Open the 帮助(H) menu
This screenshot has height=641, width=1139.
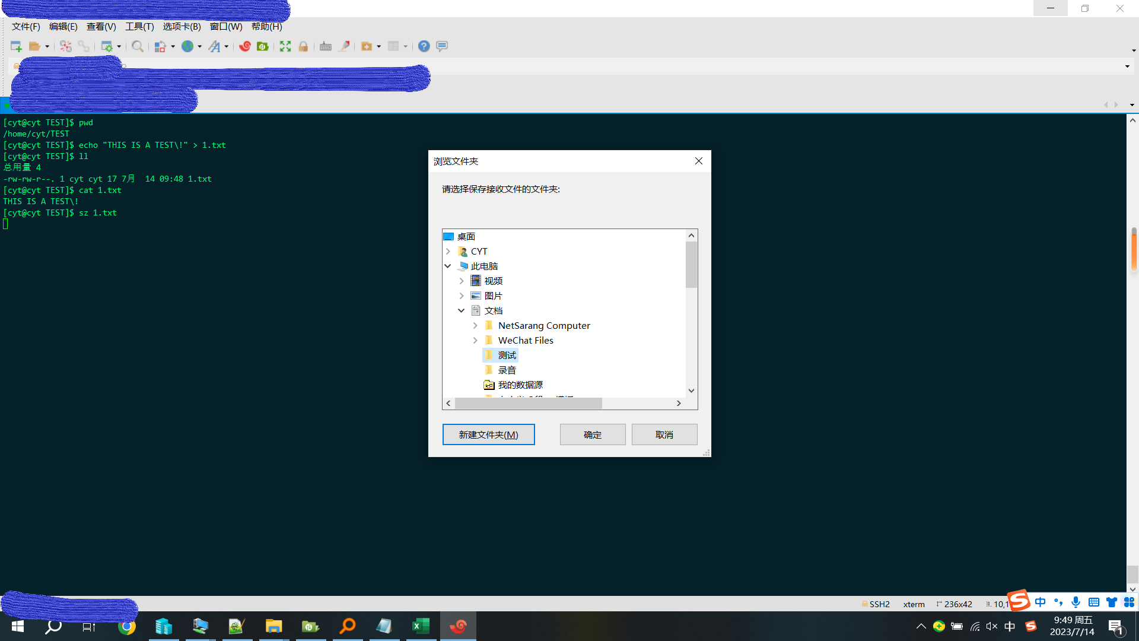267,27
